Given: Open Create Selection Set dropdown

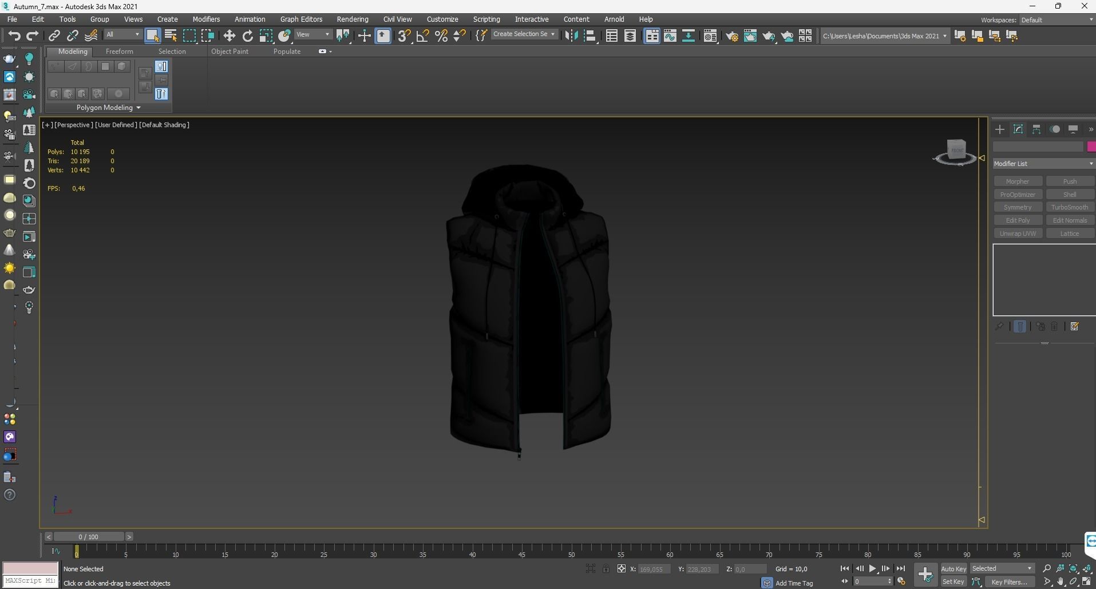Looking at the screenshot, I should click(x=524, y=34).
